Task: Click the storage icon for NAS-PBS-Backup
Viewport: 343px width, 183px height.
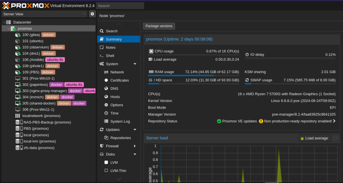Action: click(19, 122)
